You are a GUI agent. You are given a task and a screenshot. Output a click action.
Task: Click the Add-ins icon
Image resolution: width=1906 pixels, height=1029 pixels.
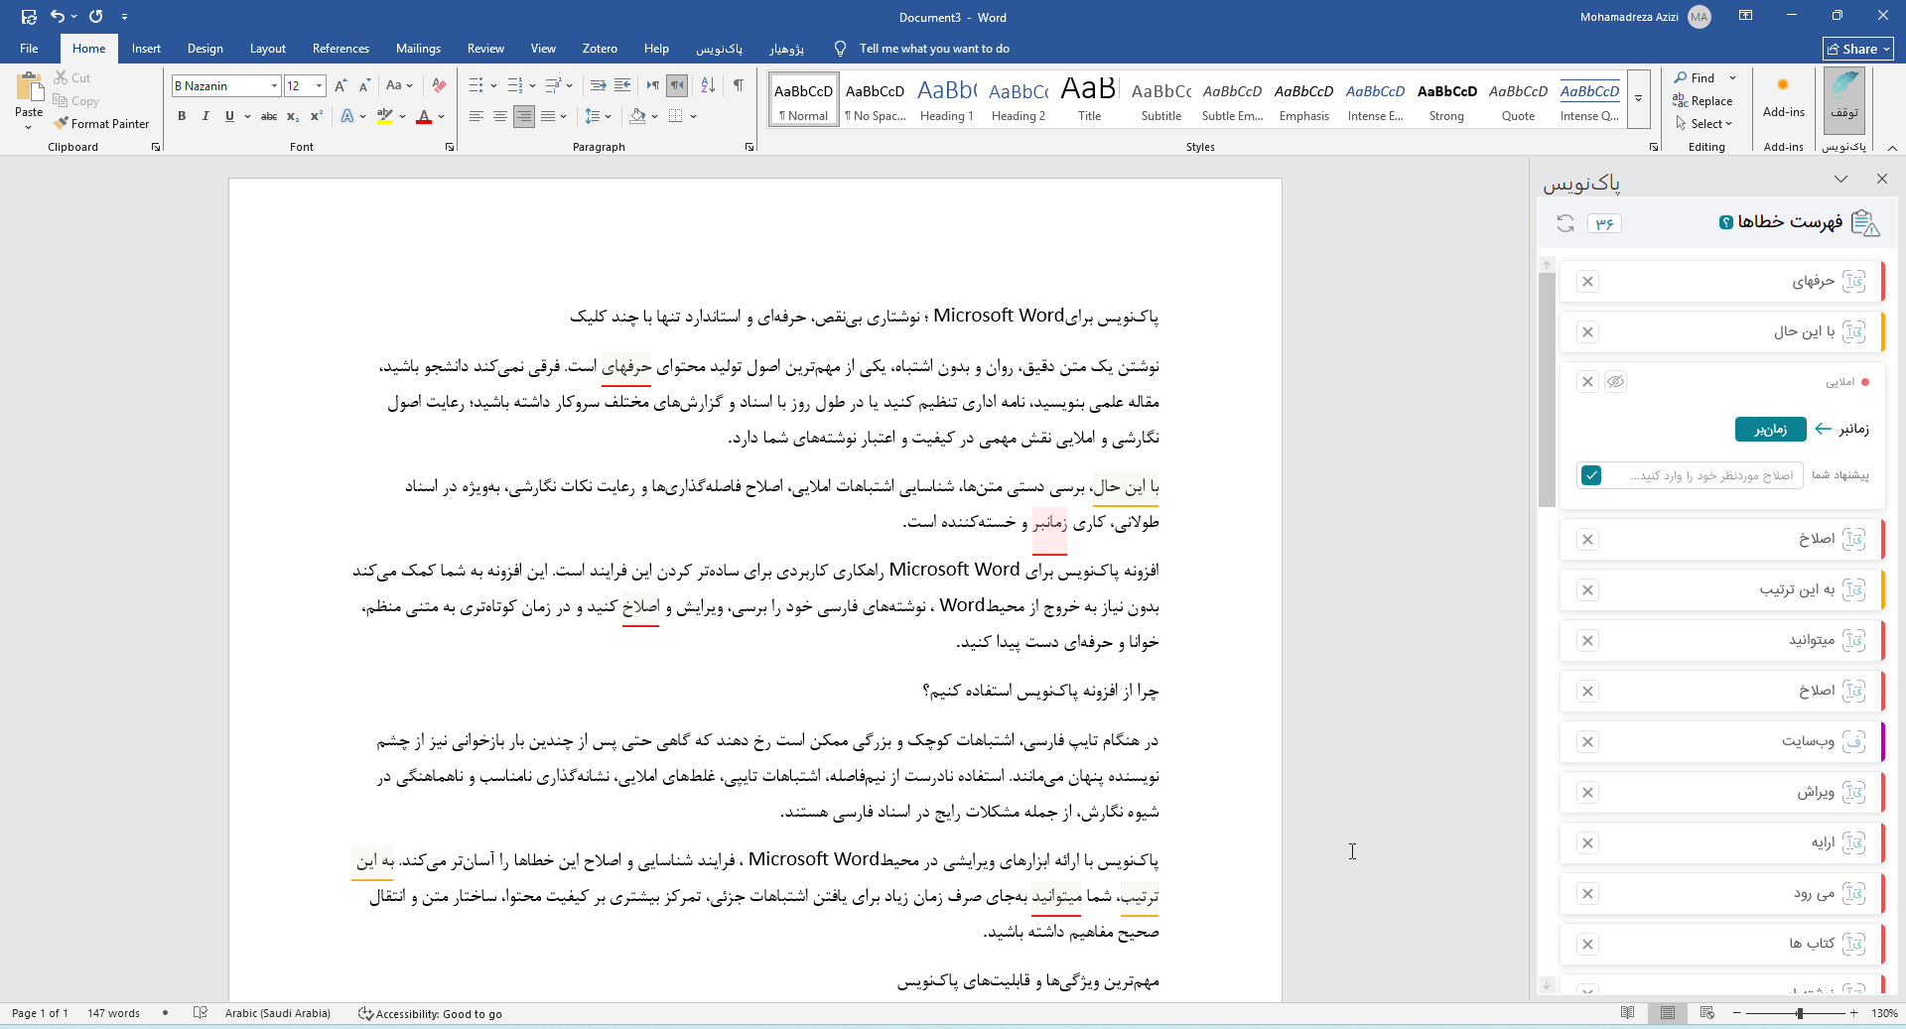[x=1783, y=97]
